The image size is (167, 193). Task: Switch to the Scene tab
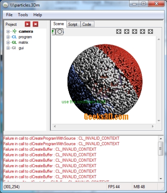(58, 24)
